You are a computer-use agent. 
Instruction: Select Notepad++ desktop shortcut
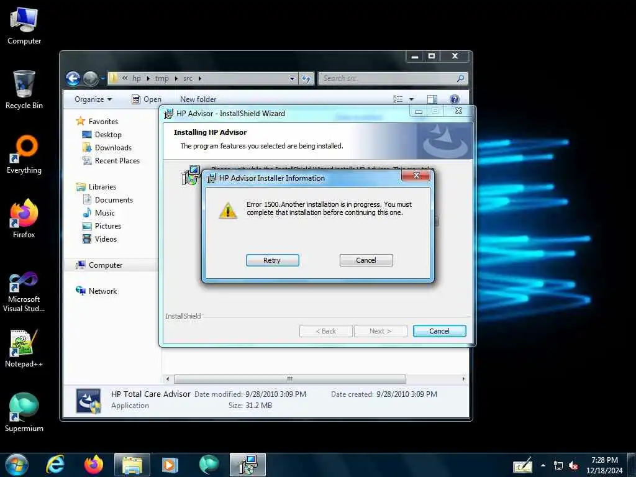(24, 349)
